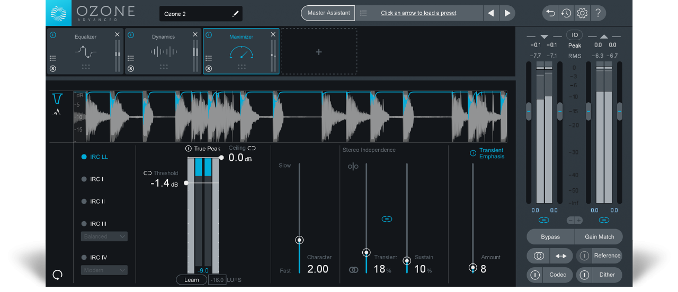Load the next preset arrow

[507, 13]
